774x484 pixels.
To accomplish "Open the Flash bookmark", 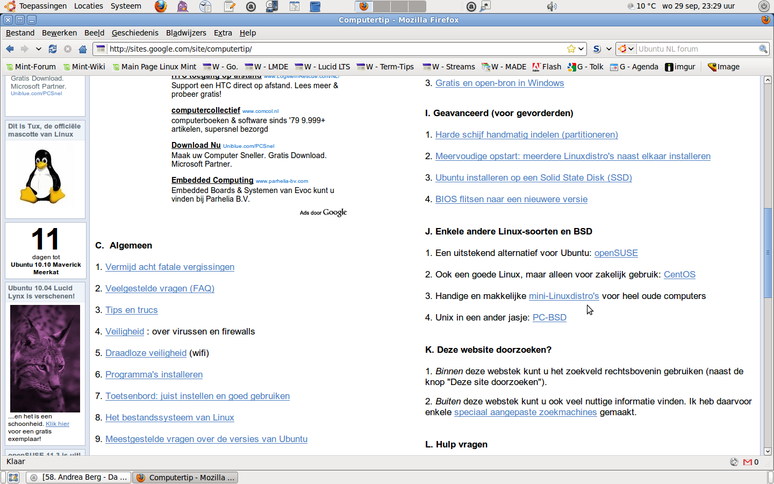I will click(547, 67).
